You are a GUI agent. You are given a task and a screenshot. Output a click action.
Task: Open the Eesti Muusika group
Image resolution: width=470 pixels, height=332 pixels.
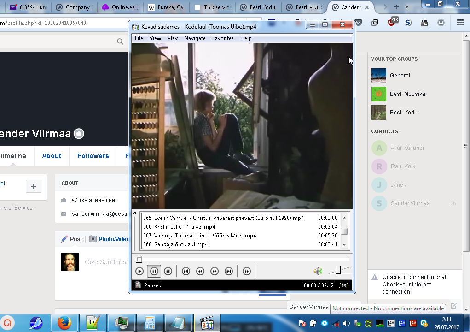(x=398, y=94)
